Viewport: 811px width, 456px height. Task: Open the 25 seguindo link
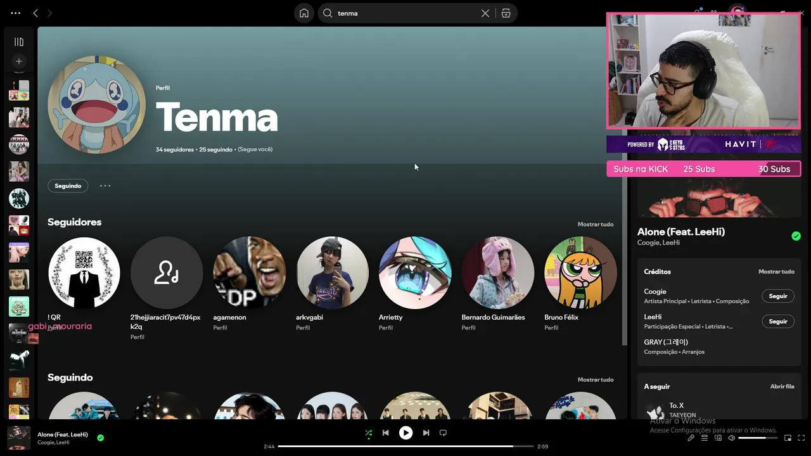[215, 149]
